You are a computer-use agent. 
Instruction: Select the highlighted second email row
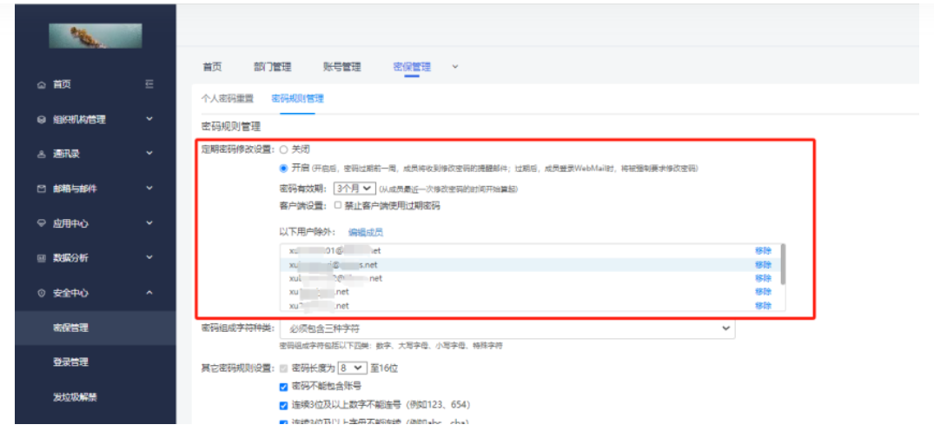click(529, 264)
